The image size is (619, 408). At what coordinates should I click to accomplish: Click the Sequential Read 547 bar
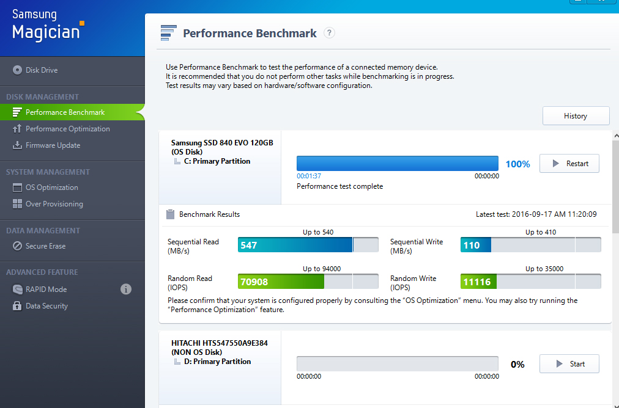point(308,245)
